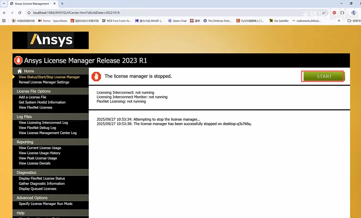Open View License Denials
The height and width of the screenshot is (218, 361).
point(35,163)
